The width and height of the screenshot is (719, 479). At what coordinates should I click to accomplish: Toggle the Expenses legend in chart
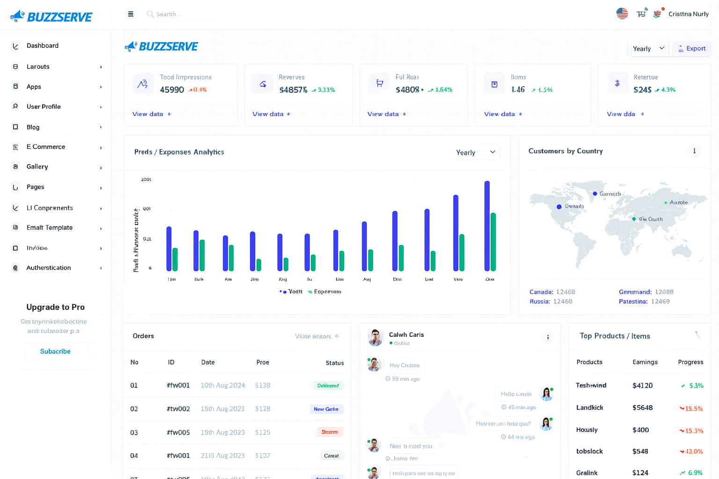[x=324, y=291]
